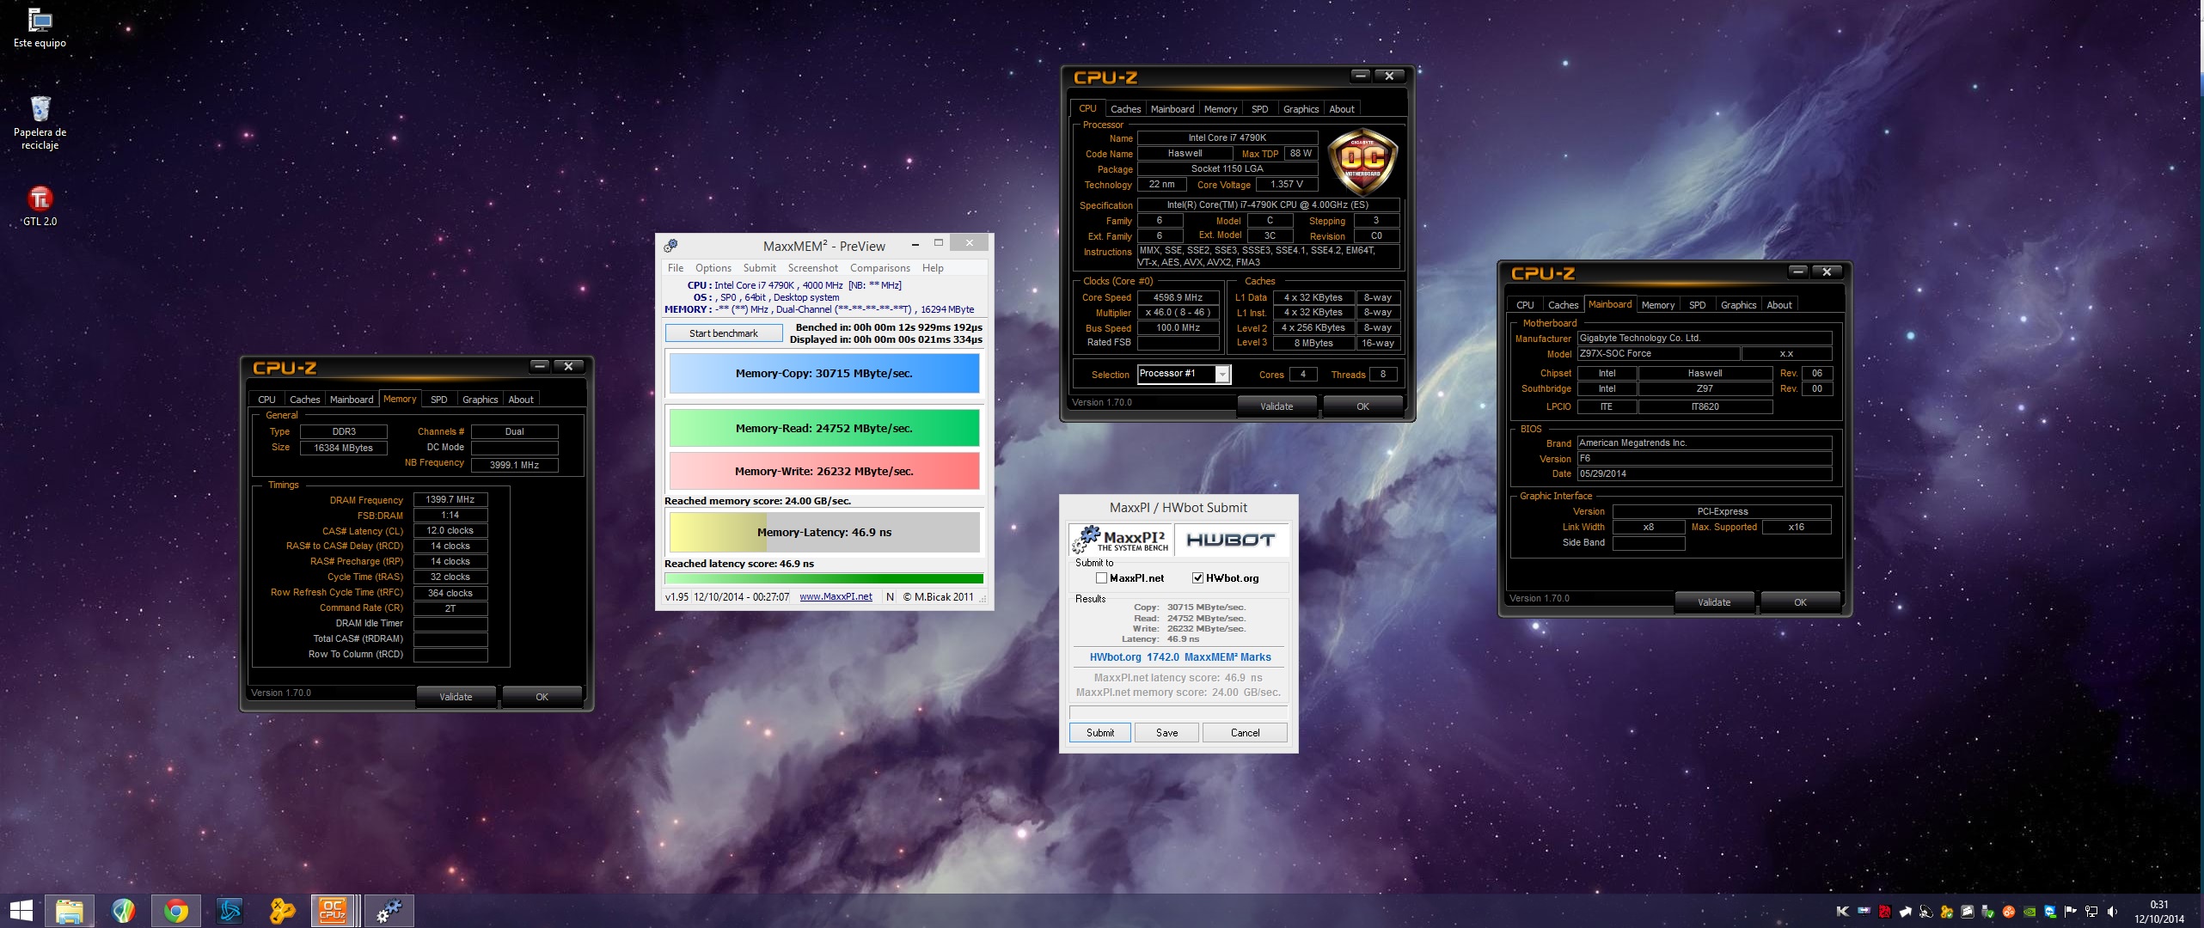Screen dimensions: 2204x928
Task: Open the network tray icon
Action: pos(2091,912)
